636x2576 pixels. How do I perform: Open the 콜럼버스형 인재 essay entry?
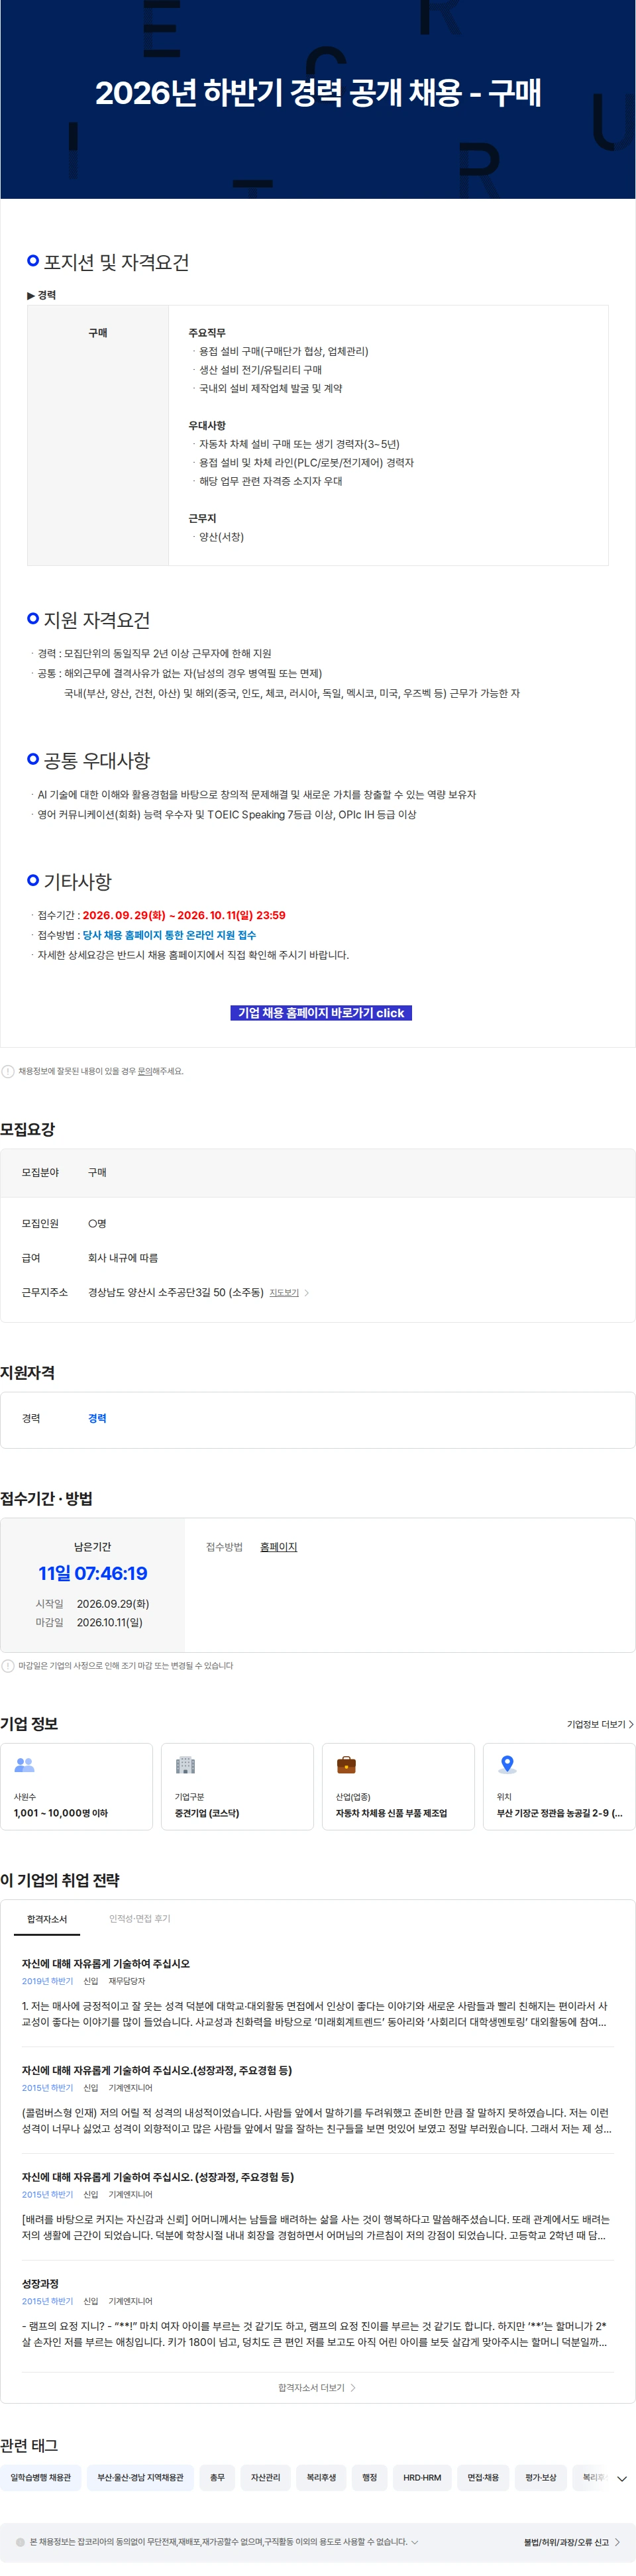[318, 2100]
